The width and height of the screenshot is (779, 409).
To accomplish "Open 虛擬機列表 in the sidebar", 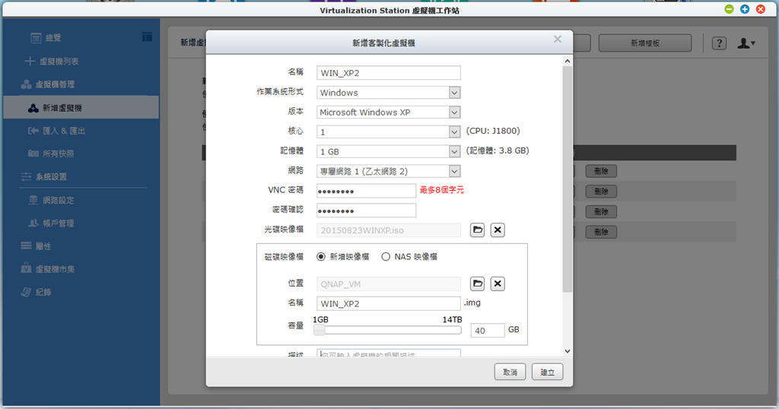I will pos(59,62).
